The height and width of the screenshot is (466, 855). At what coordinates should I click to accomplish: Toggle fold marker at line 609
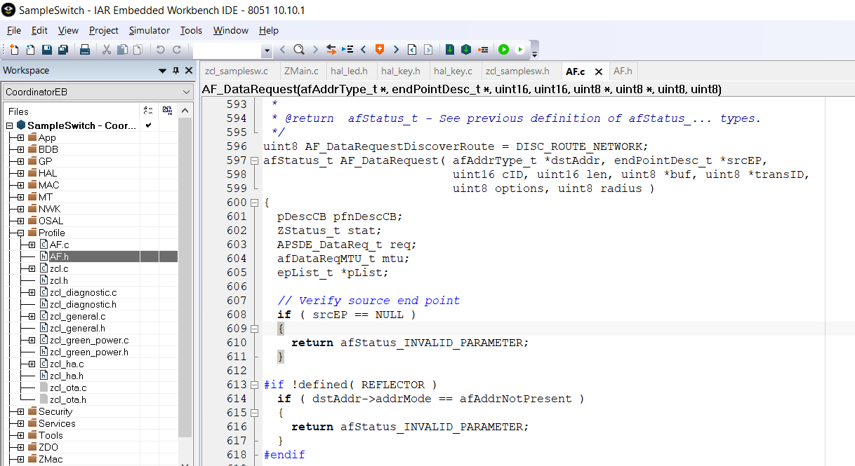click(x=254, y=329)
